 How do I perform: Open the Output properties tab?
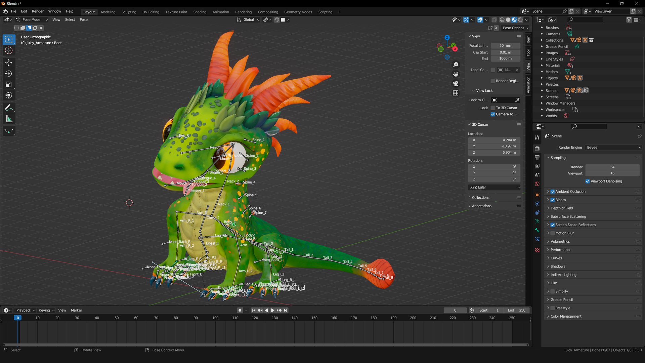(x=537, y=157)
